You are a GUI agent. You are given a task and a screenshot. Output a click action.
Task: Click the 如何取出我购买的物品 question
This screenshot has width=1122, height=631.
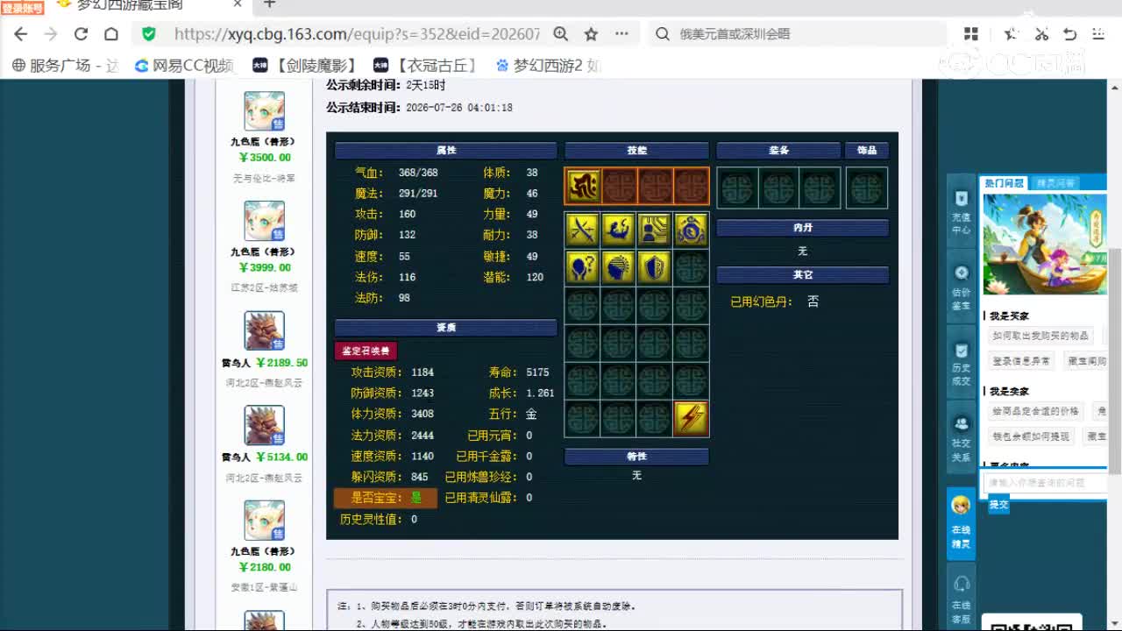coord(1040,336)
